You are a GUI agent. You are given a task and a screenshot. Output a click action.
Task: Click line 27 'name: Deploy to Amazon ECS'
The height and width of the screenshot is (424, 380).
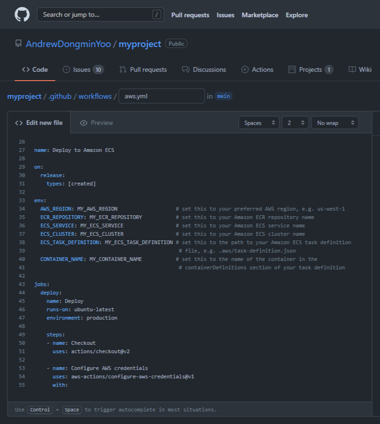pos(74,150)
